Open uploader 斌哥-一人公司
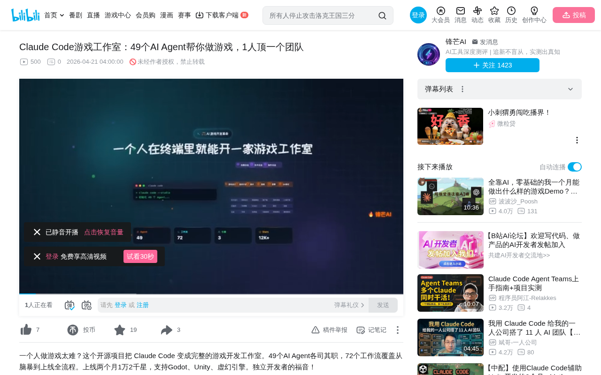 pyautogui.click(x=518, y=343)
